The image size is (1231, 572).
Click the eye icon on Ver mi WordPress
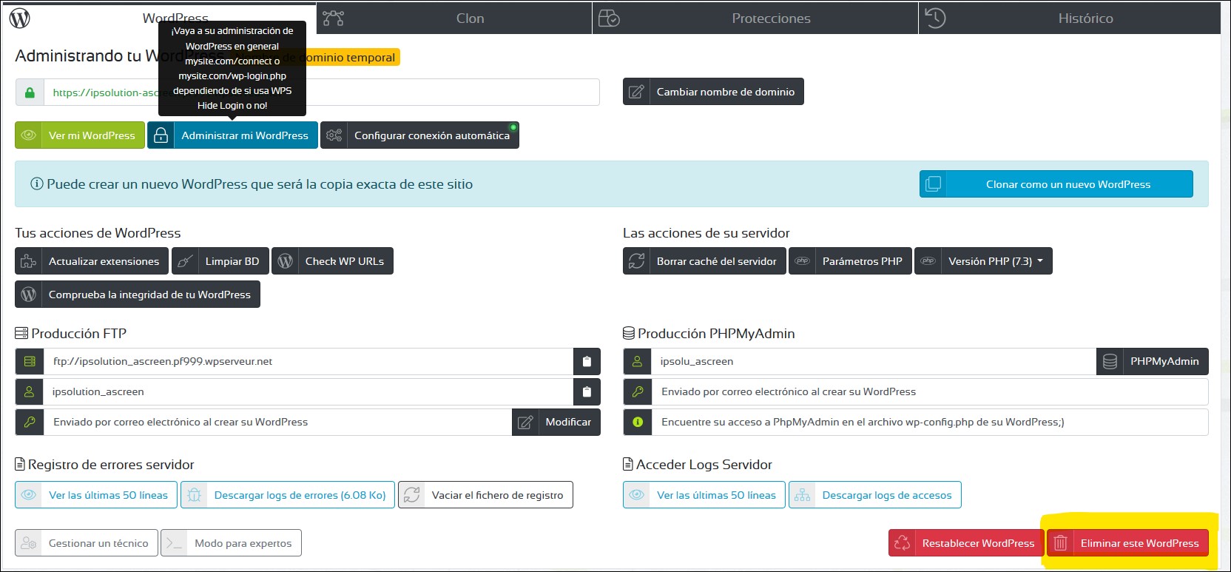[x=29, y=135]
